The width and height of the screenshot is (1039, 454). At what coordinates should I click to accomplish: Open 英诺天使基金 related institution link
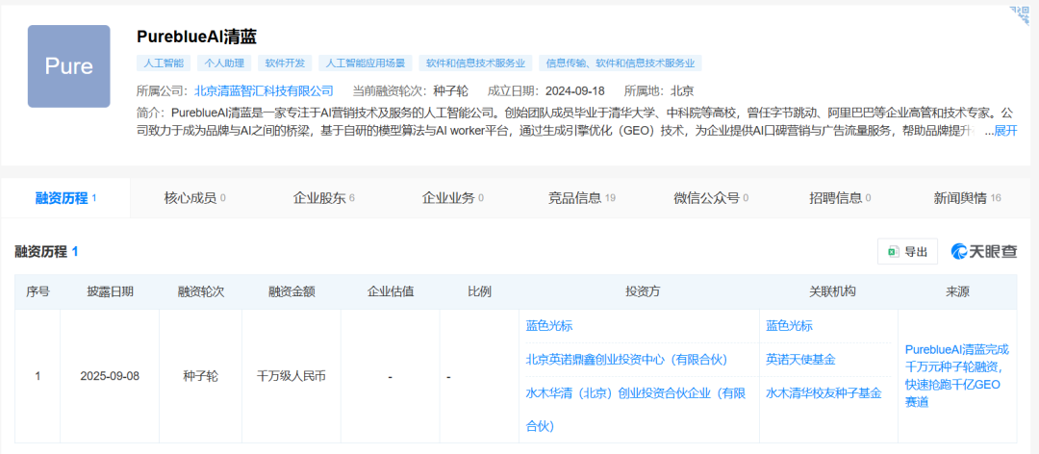[x=800, y=360]
